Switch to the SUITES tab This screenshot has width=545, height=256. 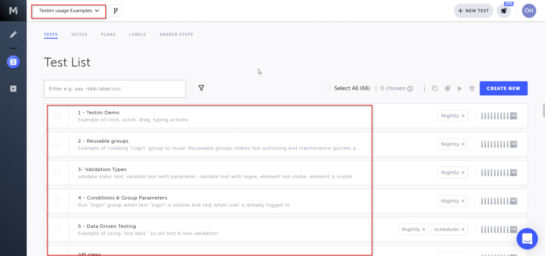(79, 35)
